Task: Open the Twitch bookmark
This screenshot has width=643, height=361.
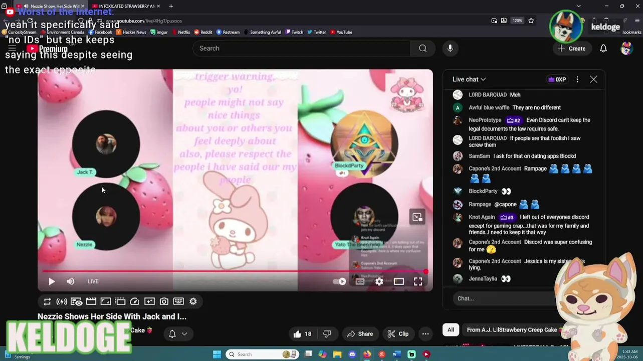Action: tap(294, 32)
